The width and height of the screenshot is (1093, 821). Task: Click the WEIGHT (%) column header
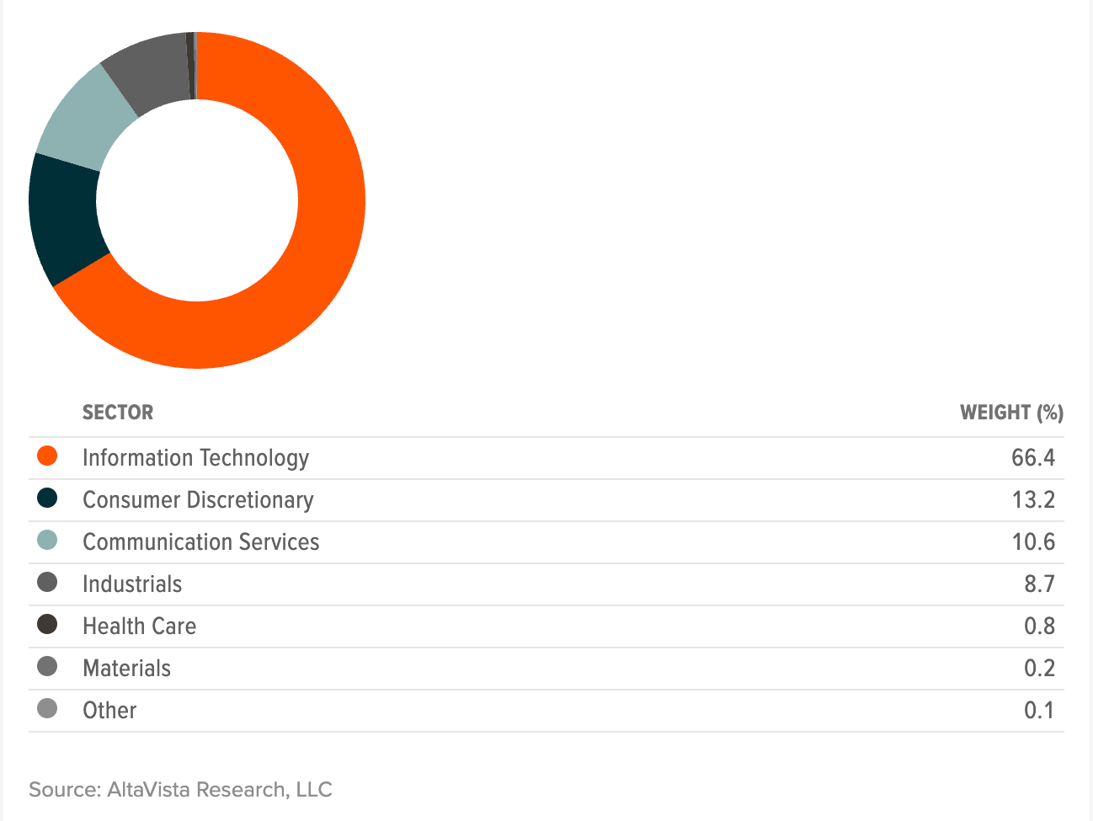point(1011,413)
